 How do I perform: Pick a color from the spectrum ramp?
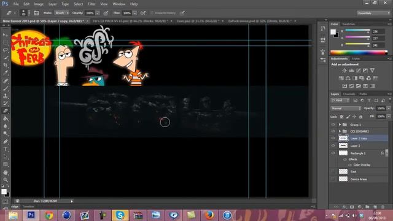(359, 52)
